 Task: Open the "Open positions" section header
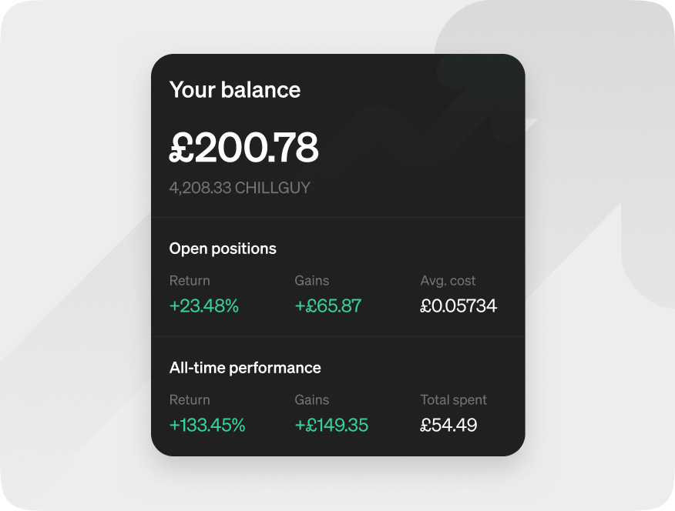223,249
